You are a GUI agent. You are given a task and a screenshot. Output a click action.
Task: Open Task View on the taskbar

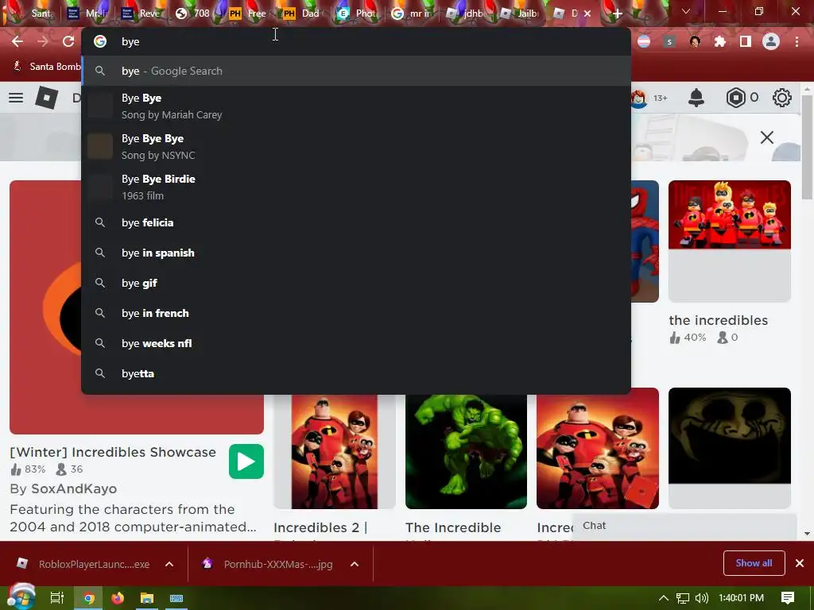(57, 598)
